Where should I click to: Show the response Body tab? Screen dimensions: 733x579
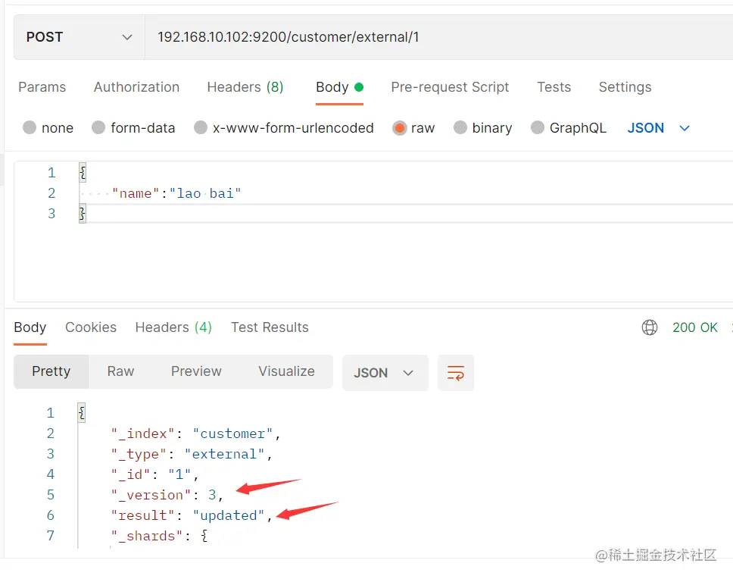(30, 327)
